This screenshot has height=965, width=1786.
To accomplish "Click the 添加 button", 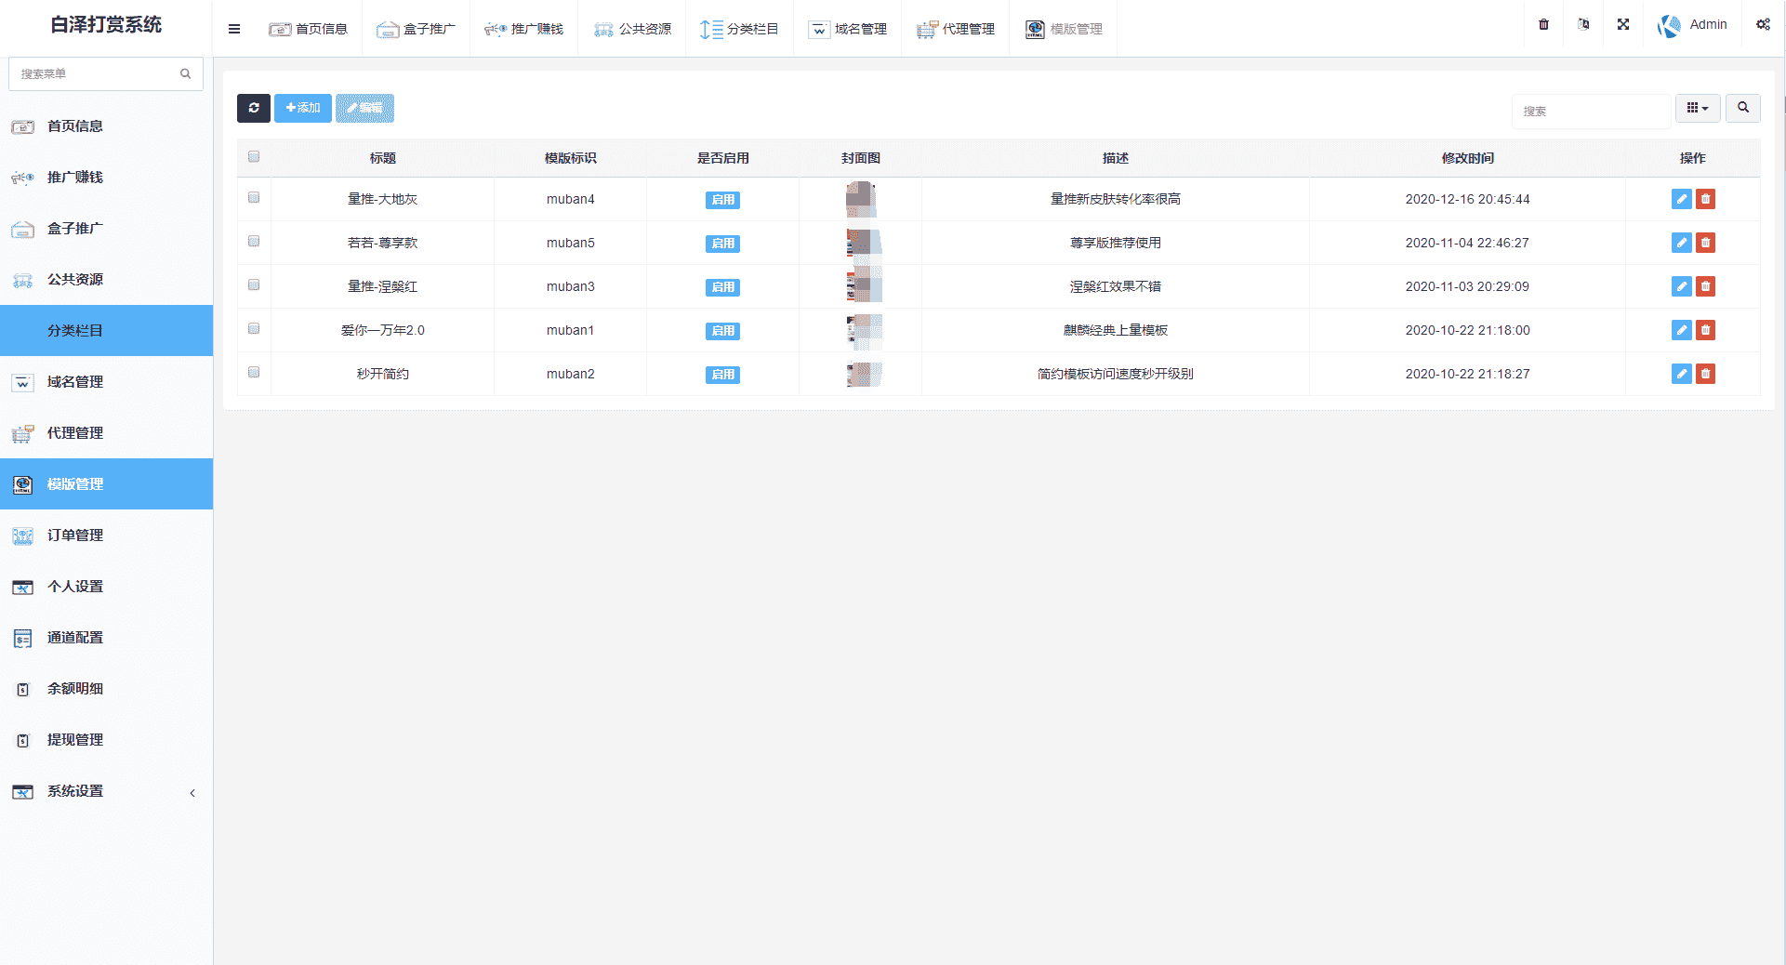I will [303, 109].
